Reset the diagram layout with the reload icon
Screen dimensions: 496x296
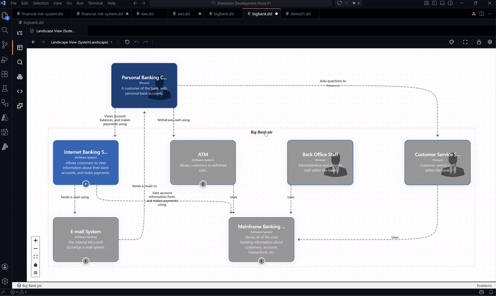pos(127,42)
